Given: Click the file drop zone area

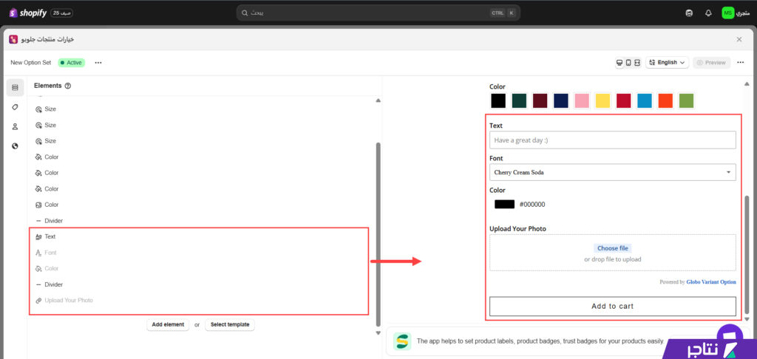Looking at the screenshot, I should point(613,253).
